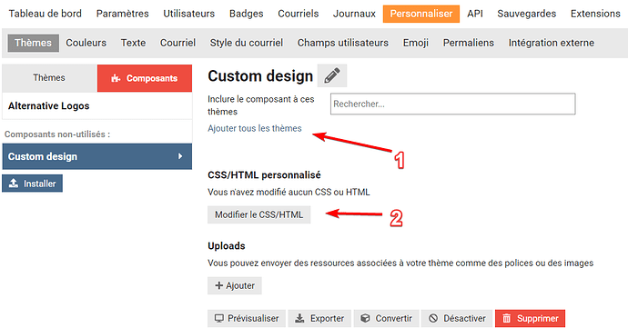Click the Convertir button

[387, 318]
